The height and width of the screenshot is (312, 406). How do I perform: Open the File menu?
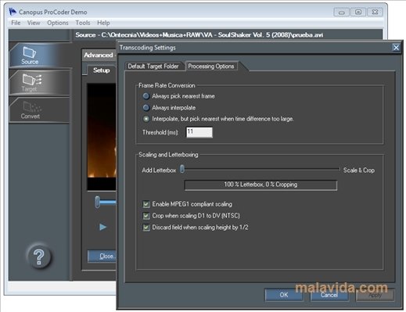[16, 23]
